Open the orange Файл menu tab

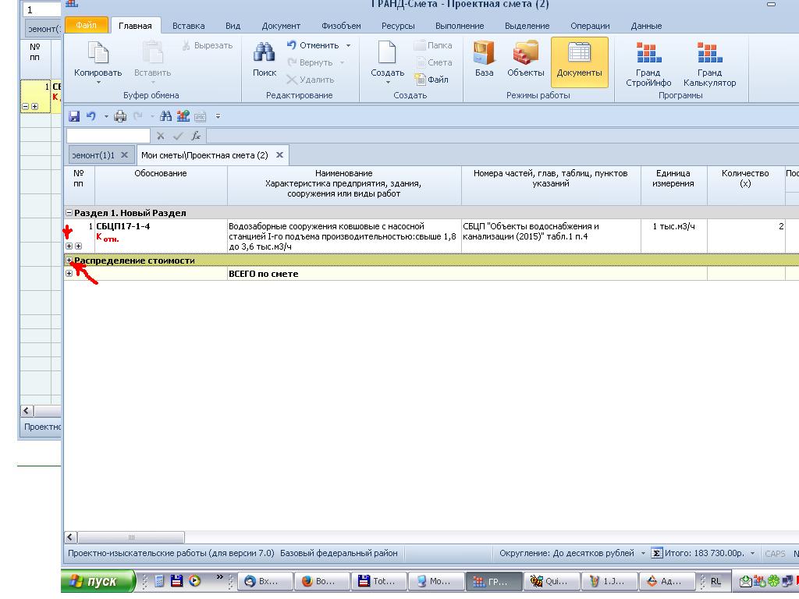[x=86, y=25]
